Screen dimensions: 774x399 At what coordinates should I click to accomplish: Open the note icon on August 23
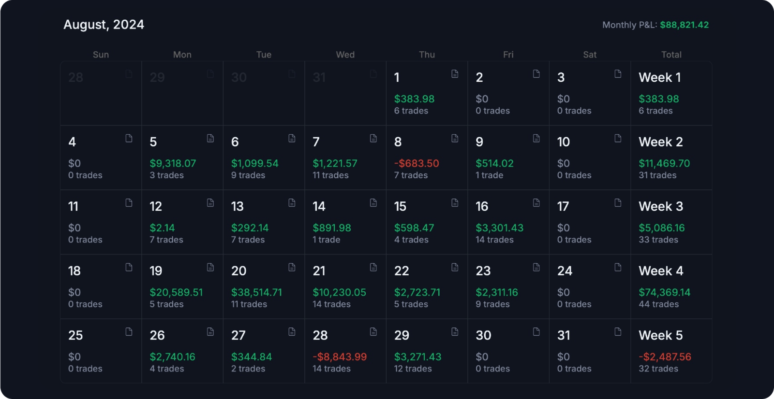pyautogui.click(x=536, y=267)
